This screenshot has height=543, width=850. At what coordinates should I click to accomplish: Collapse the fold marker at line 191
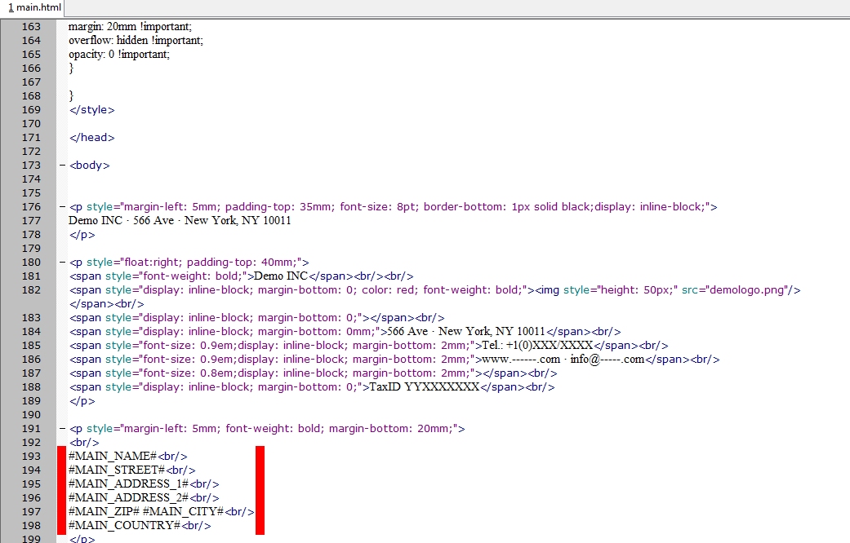click(62, 429)
